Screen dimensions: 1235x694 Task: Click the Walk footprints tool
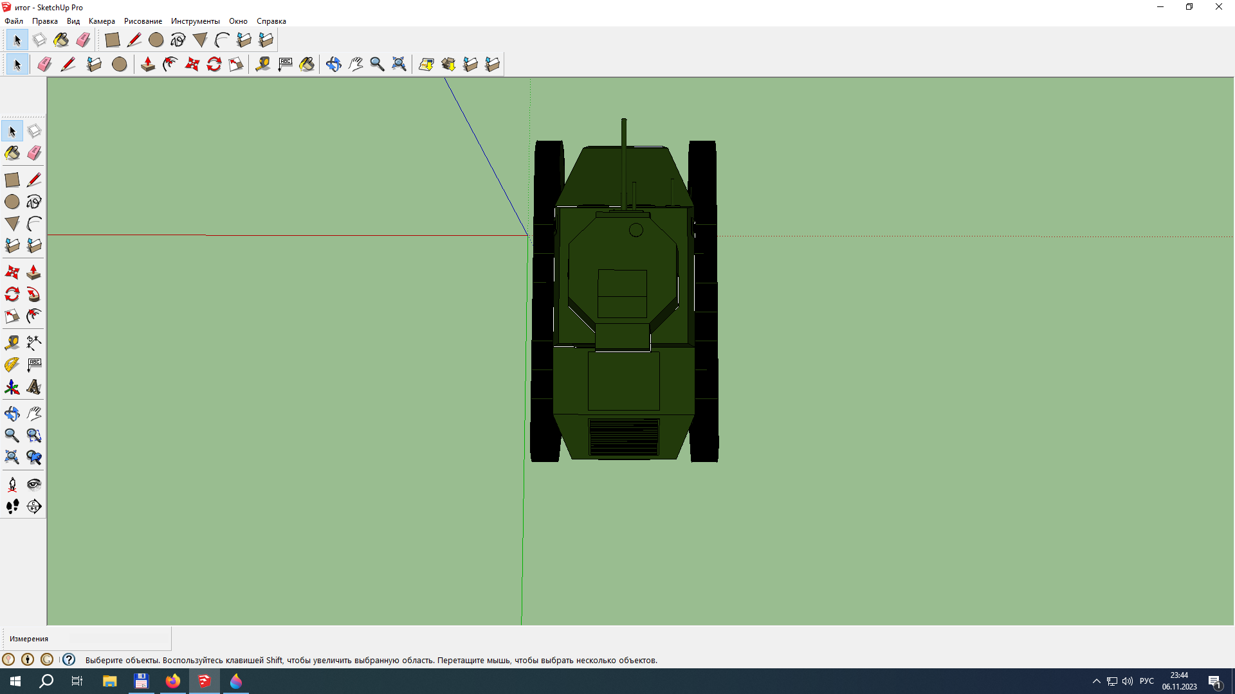(x=12, y=507)
